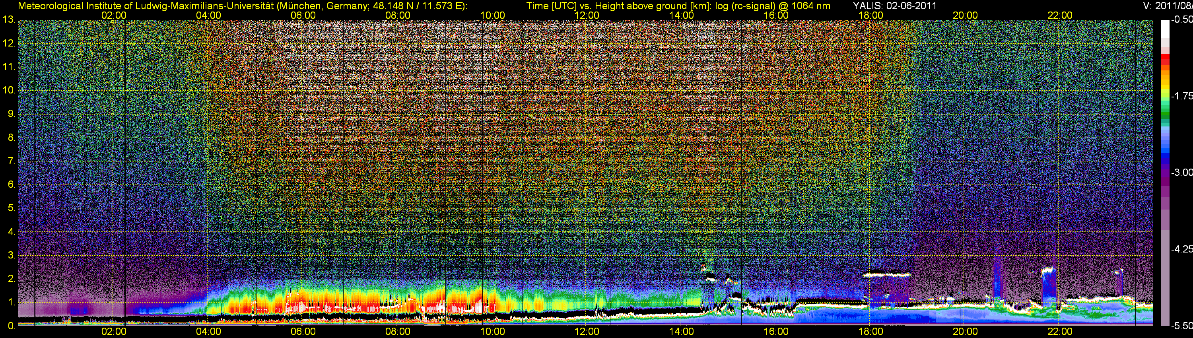Click the 12:00 label on the top time axis
This screenshot has width=1193, height=338.
coord(587,15)
